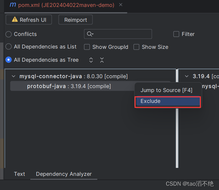Open the search magnifier history dropdown
The width and height of the screenshot is (219, 190).
click(90, 34)
